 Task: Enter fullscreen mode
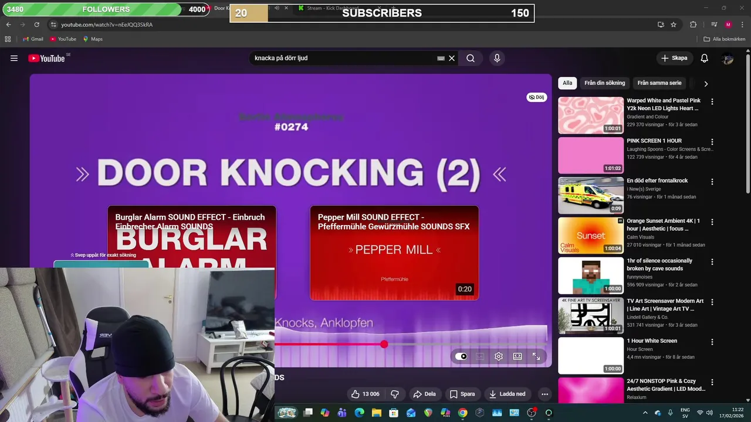click(x=536, y=356)
